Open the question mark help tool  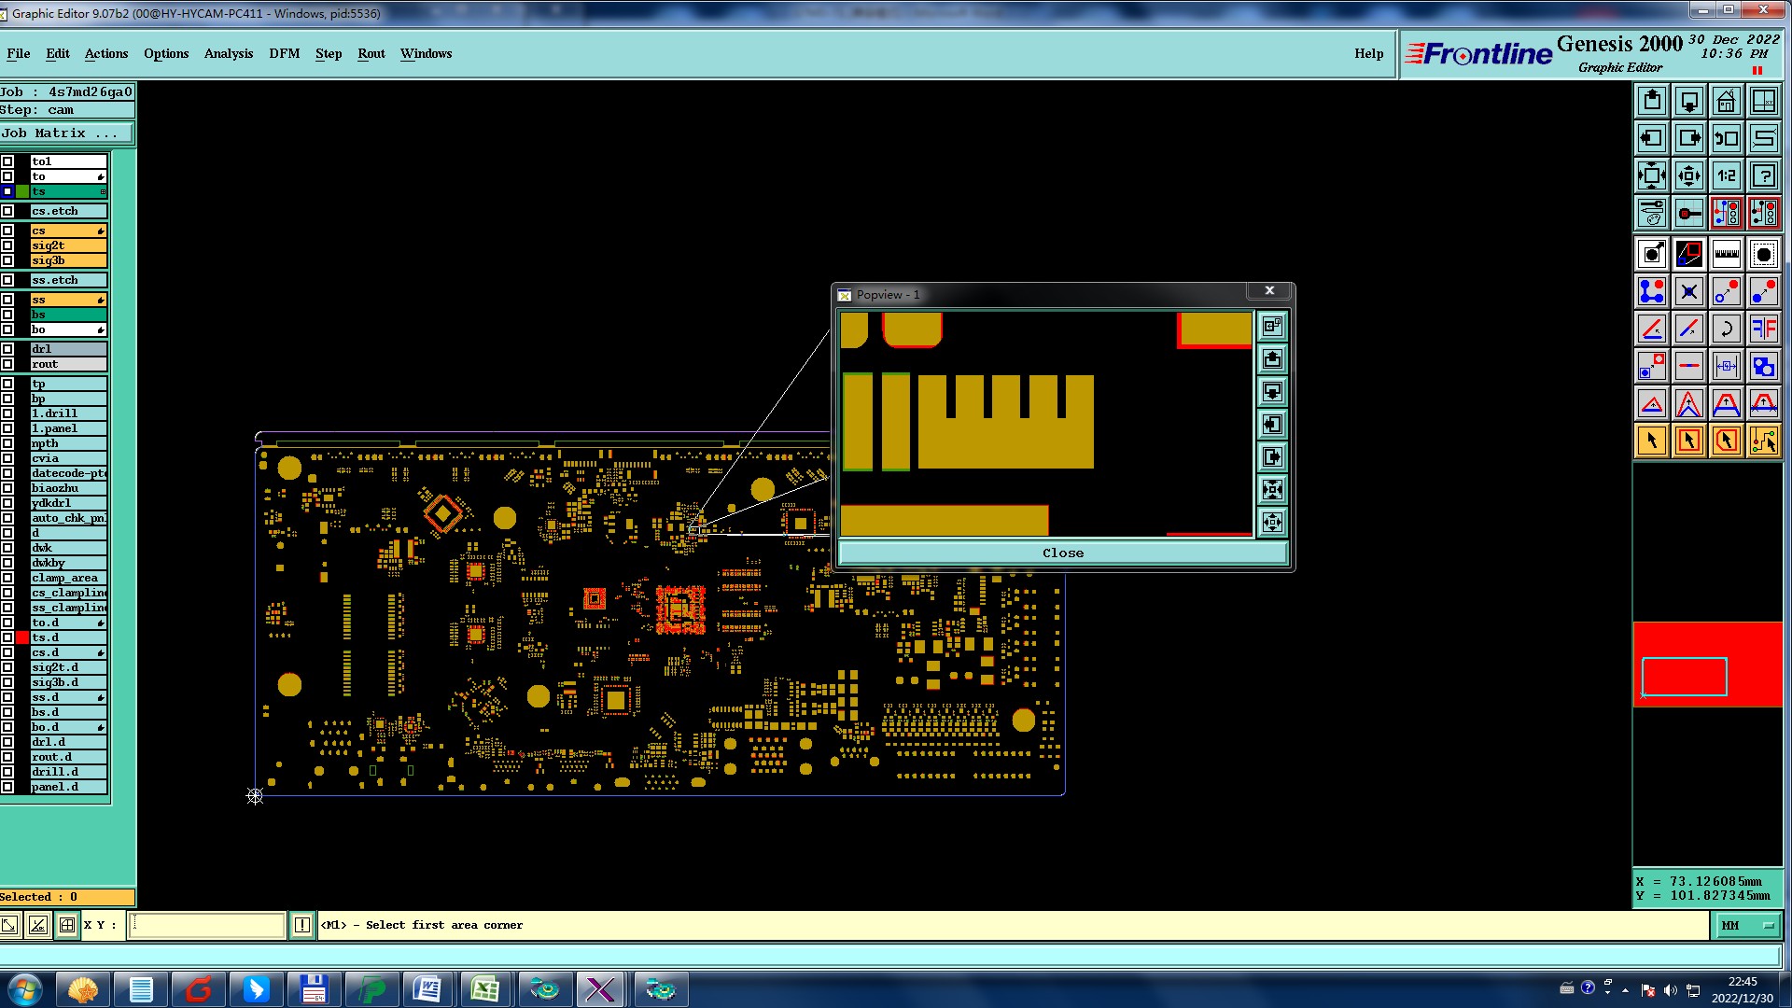click(x=1763, y=175)
